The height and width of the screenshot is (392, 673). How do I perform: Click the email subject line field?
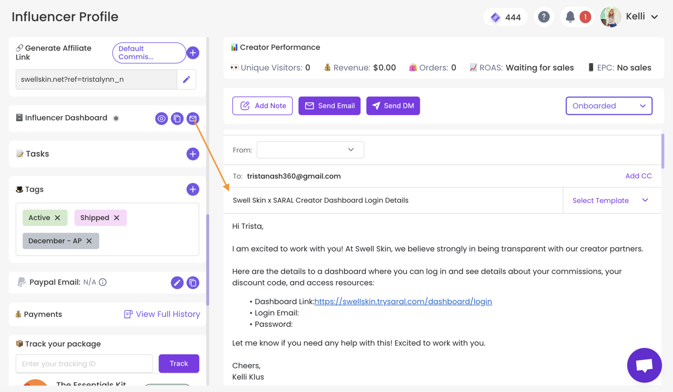[x=393, y=200]
